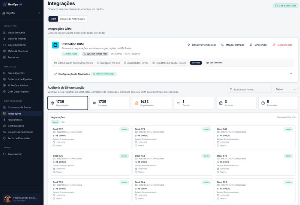Screen dimensions: 300x205
Task: Click the Sync em tempo real badge
Action: click(x=95, y=54)
